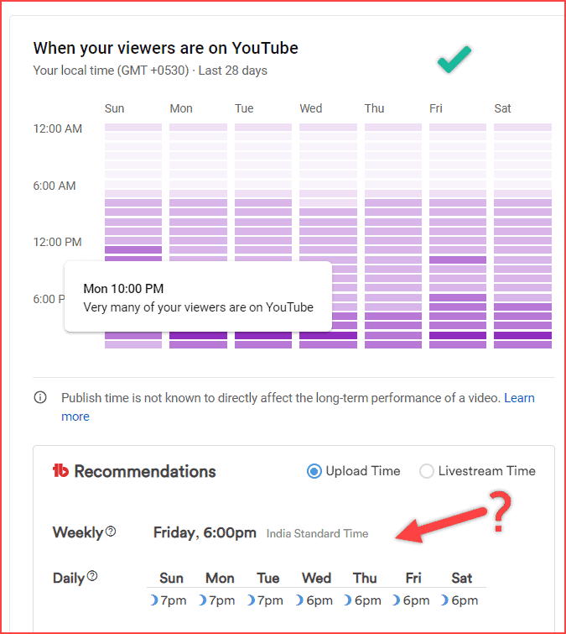566x634 pixels.
Task: Click the Mon 10:00 PM tooltip box
Action: [198, 296]
